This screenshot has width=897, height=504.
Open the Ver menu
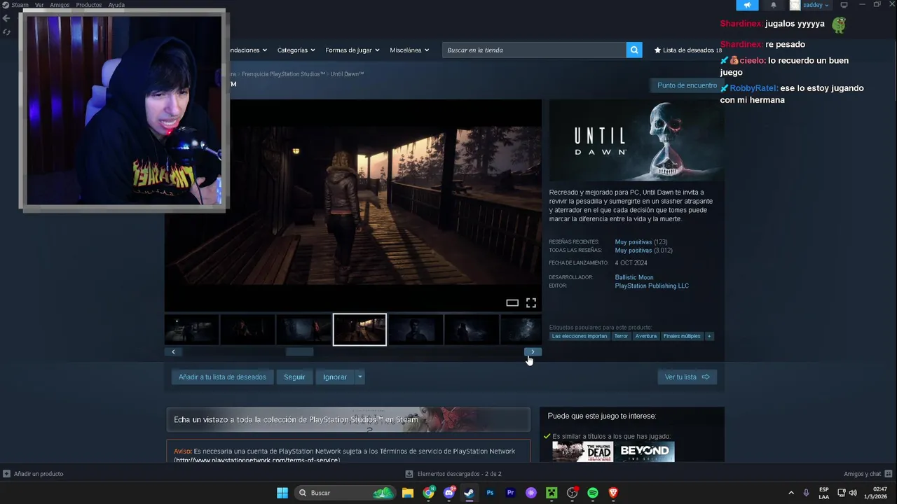[x=39, y=5]
